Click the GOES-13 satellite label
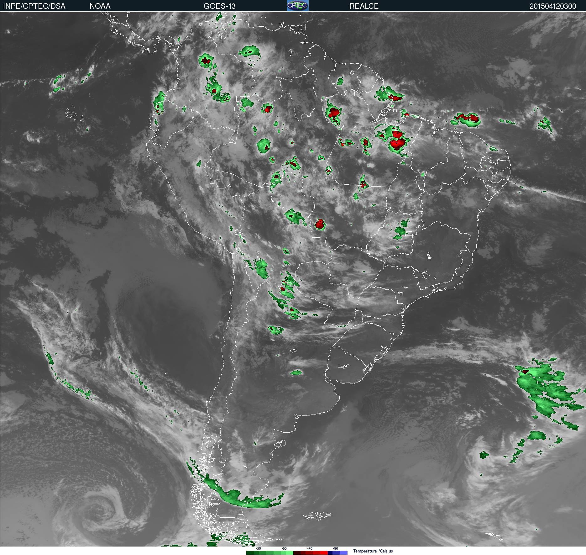The width and height of the screenshot is (586, 555). pyautogui.click(x=219, y=6)
